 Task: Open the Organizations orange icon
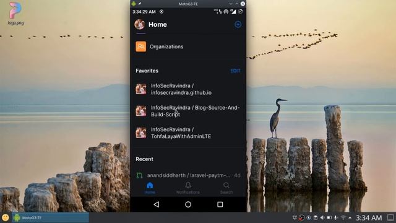click(x=140, y=46)
